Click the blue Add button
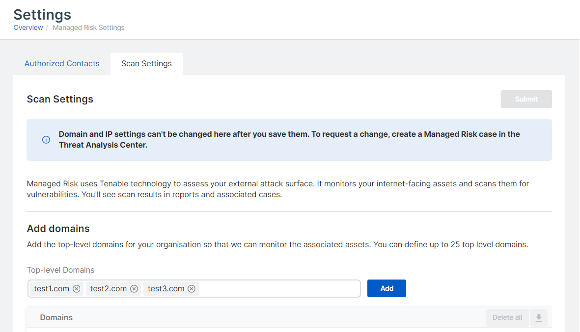Viewport: 580px width, 332px height. click(x=387, y=288)
